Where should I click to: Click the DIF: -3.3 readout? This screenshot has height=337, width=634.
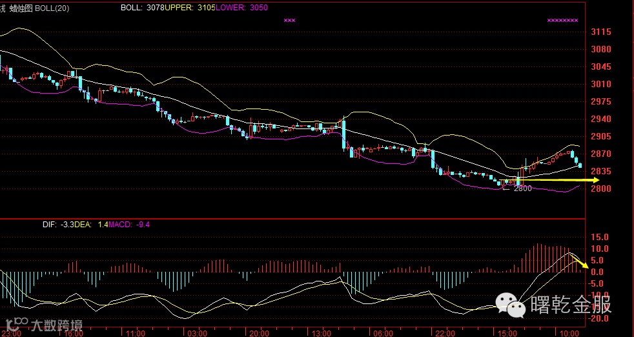tap(58, 224)
